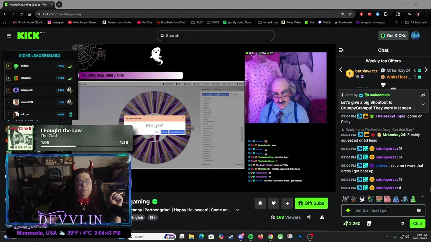431x242 pixels.
Task: Click the 168 Viewers count
Action: [286, 217]
